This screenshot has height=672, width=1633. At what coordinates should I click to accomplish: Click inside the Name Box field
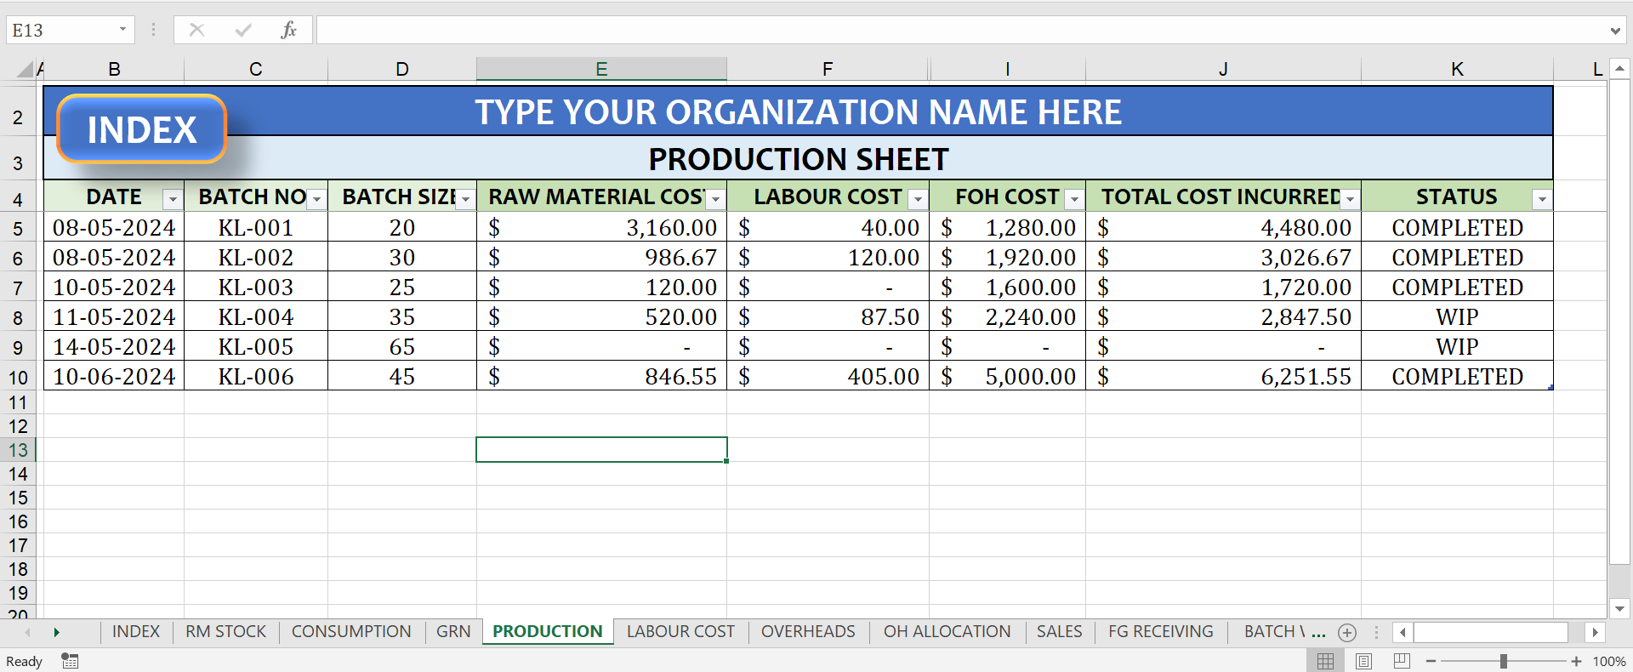coord(61,30)
